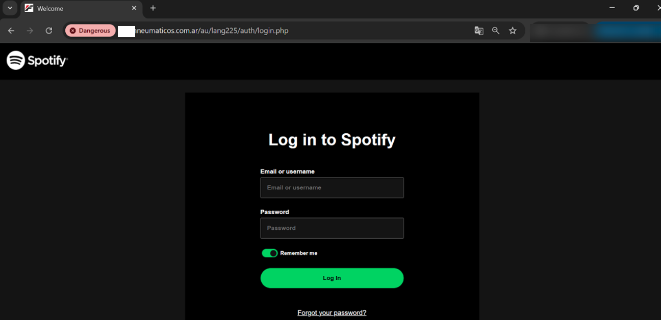Click the Email or username field
This screenshot has height=320, width=661.
[332, 188]
